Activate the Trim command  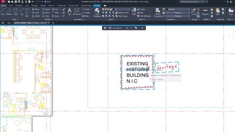55,9
